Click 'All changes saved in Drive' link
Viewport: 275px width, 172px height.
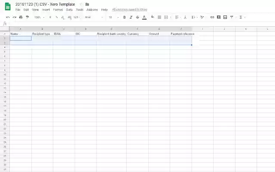(129, 9)
